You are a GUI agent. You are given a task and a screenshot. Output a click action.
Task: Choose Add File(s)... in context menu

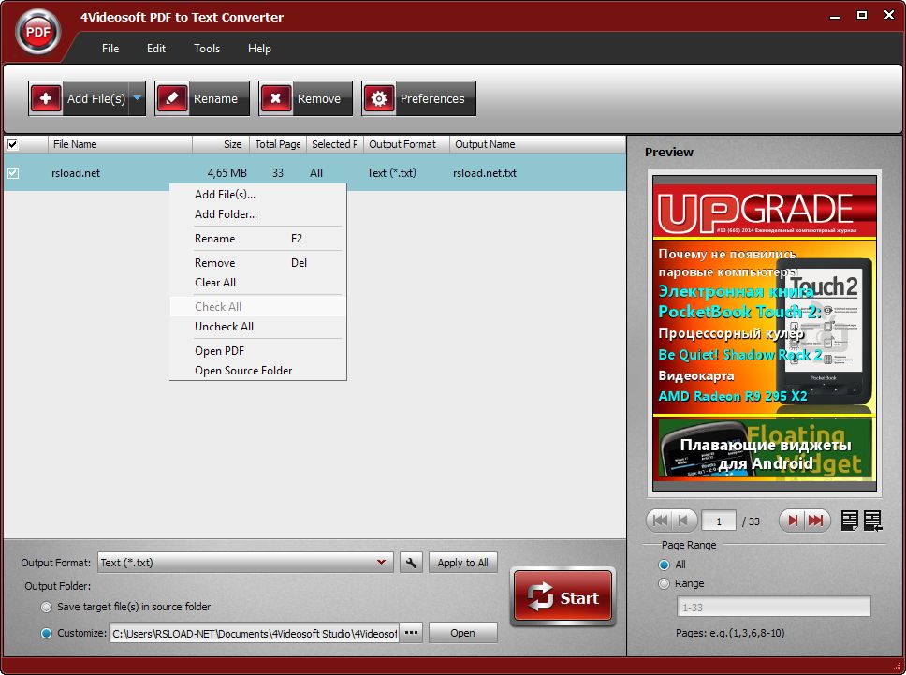coord(257,195)
